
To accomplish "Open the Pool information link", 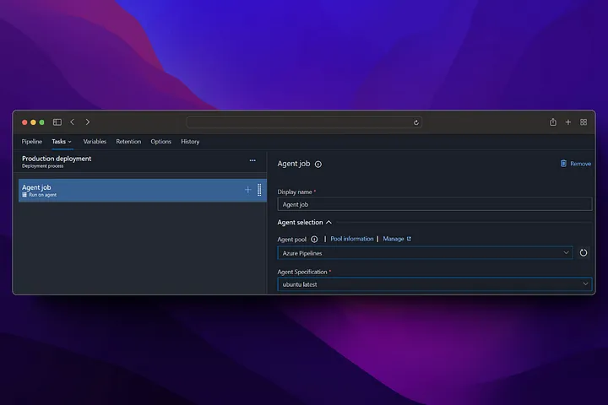I will 351,239.
